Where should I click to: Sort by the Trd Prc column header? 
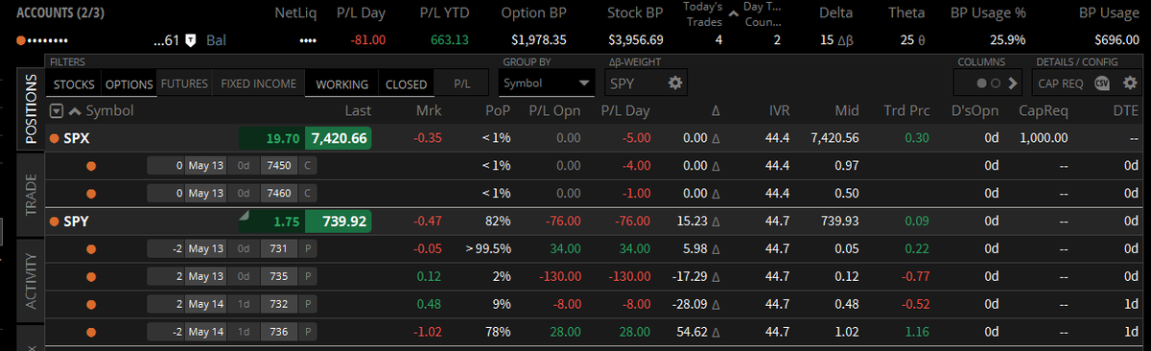906,111
